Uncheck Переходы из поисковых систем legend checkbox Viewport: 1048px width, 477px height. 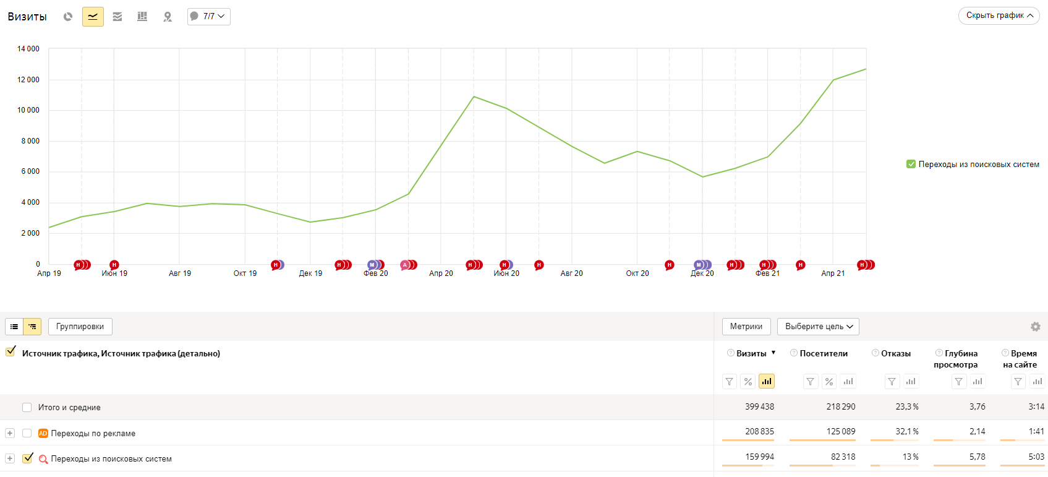[911, 164]
